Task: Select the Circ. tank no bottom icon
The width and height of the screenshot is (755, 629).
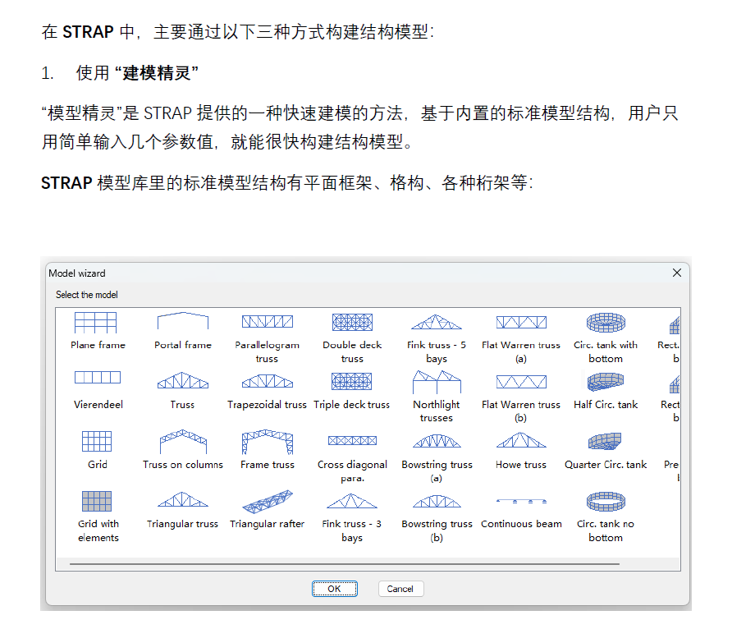Action: tap(606, 502)
